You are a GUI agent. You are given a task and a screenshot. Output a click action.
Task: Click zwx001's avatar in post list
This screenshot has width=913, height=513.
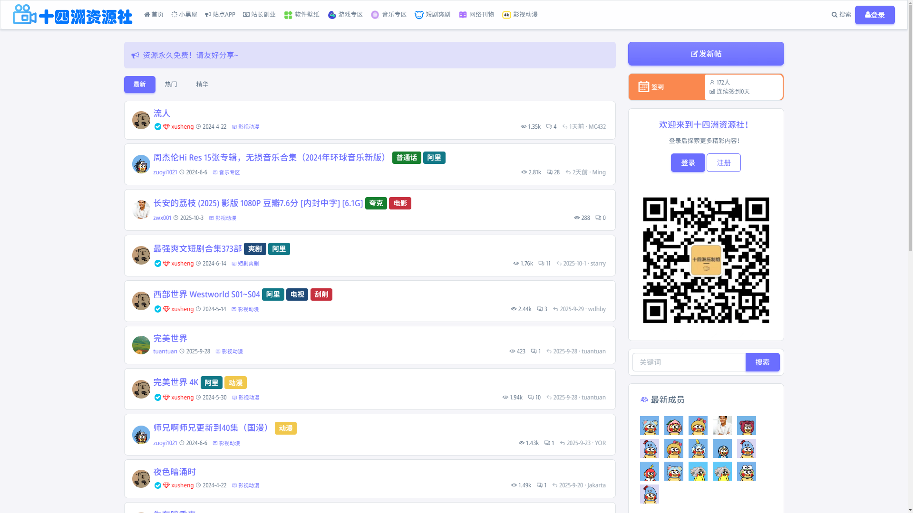tap(141, 209)
